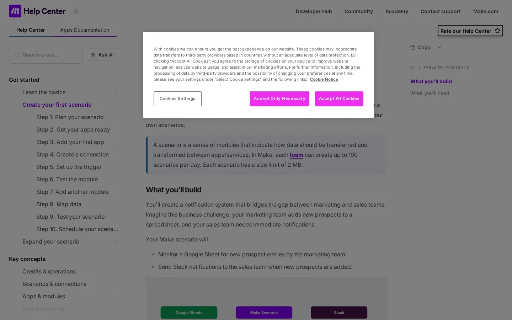Accept All Cookies
This screenshot has height=320, width=512.
[339, 99]
